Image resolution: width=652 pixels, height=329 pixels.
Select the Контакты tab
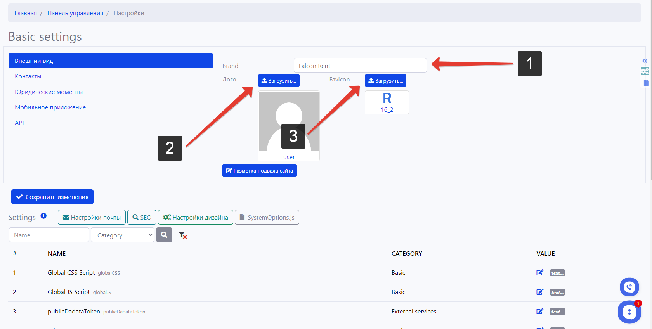coord(28,76)
